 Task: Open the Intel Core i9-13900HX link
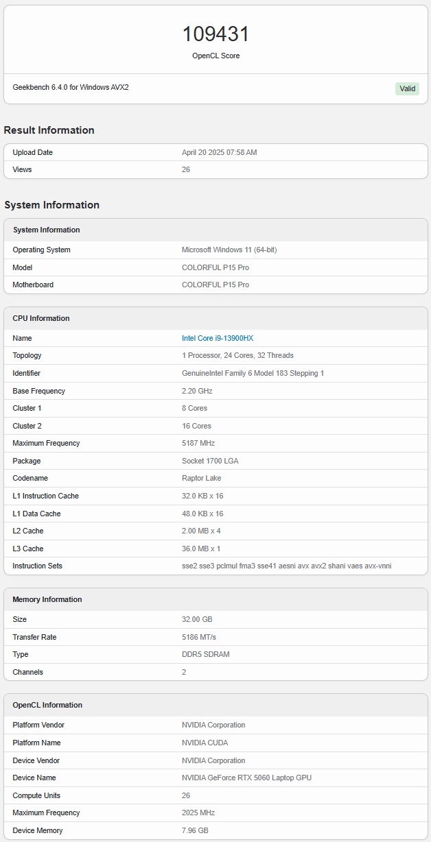[218, 338]
